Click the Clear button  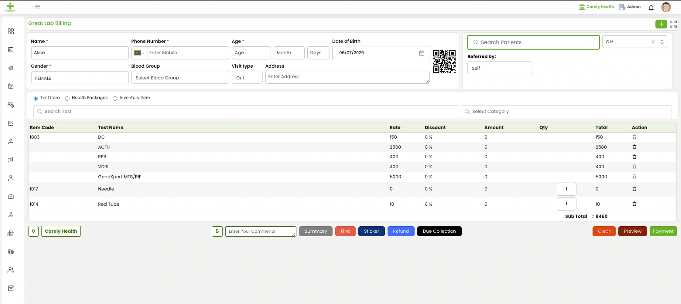(604, 231)
